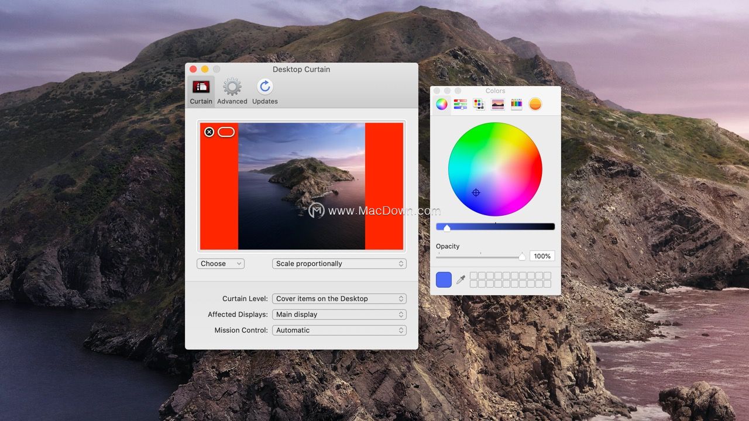Image resolution: width=749 pixels, height=421 pixels.
Task: Select the Color Wheel picker
Action: 441,104
